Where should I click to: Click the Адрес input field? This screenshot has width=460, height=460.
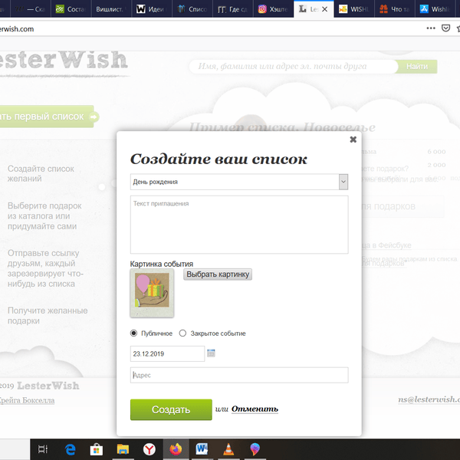(x=239, y=375)
